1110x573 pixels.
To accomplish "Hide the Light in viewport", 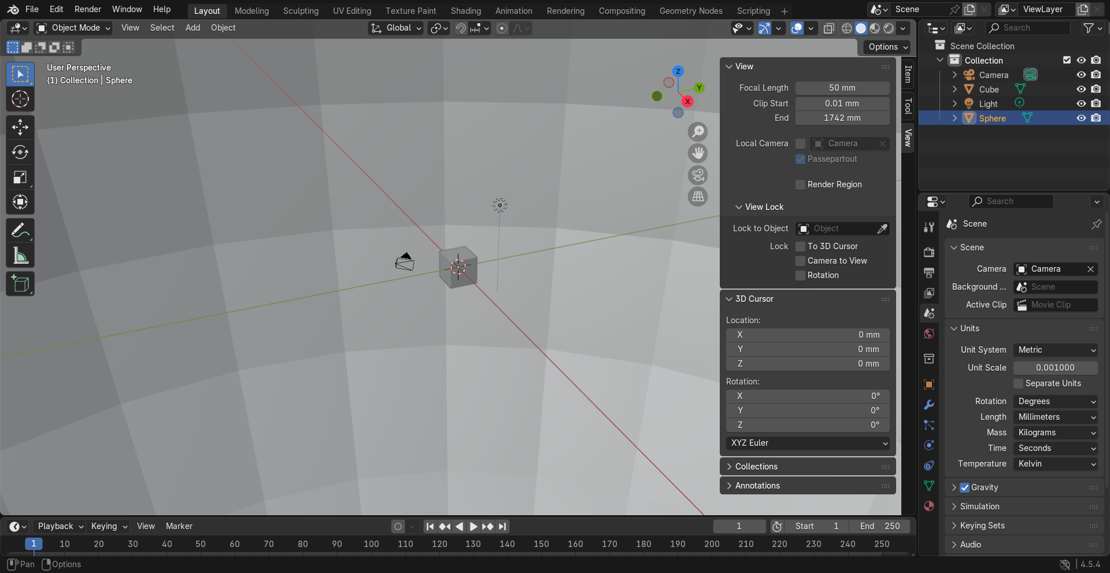I will click(x=1081, y=103).
